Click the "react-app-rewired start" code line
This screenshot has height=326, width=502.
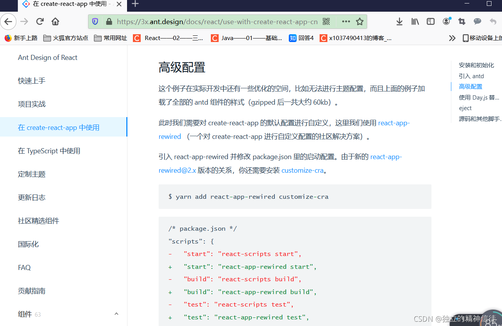point(242,267)
